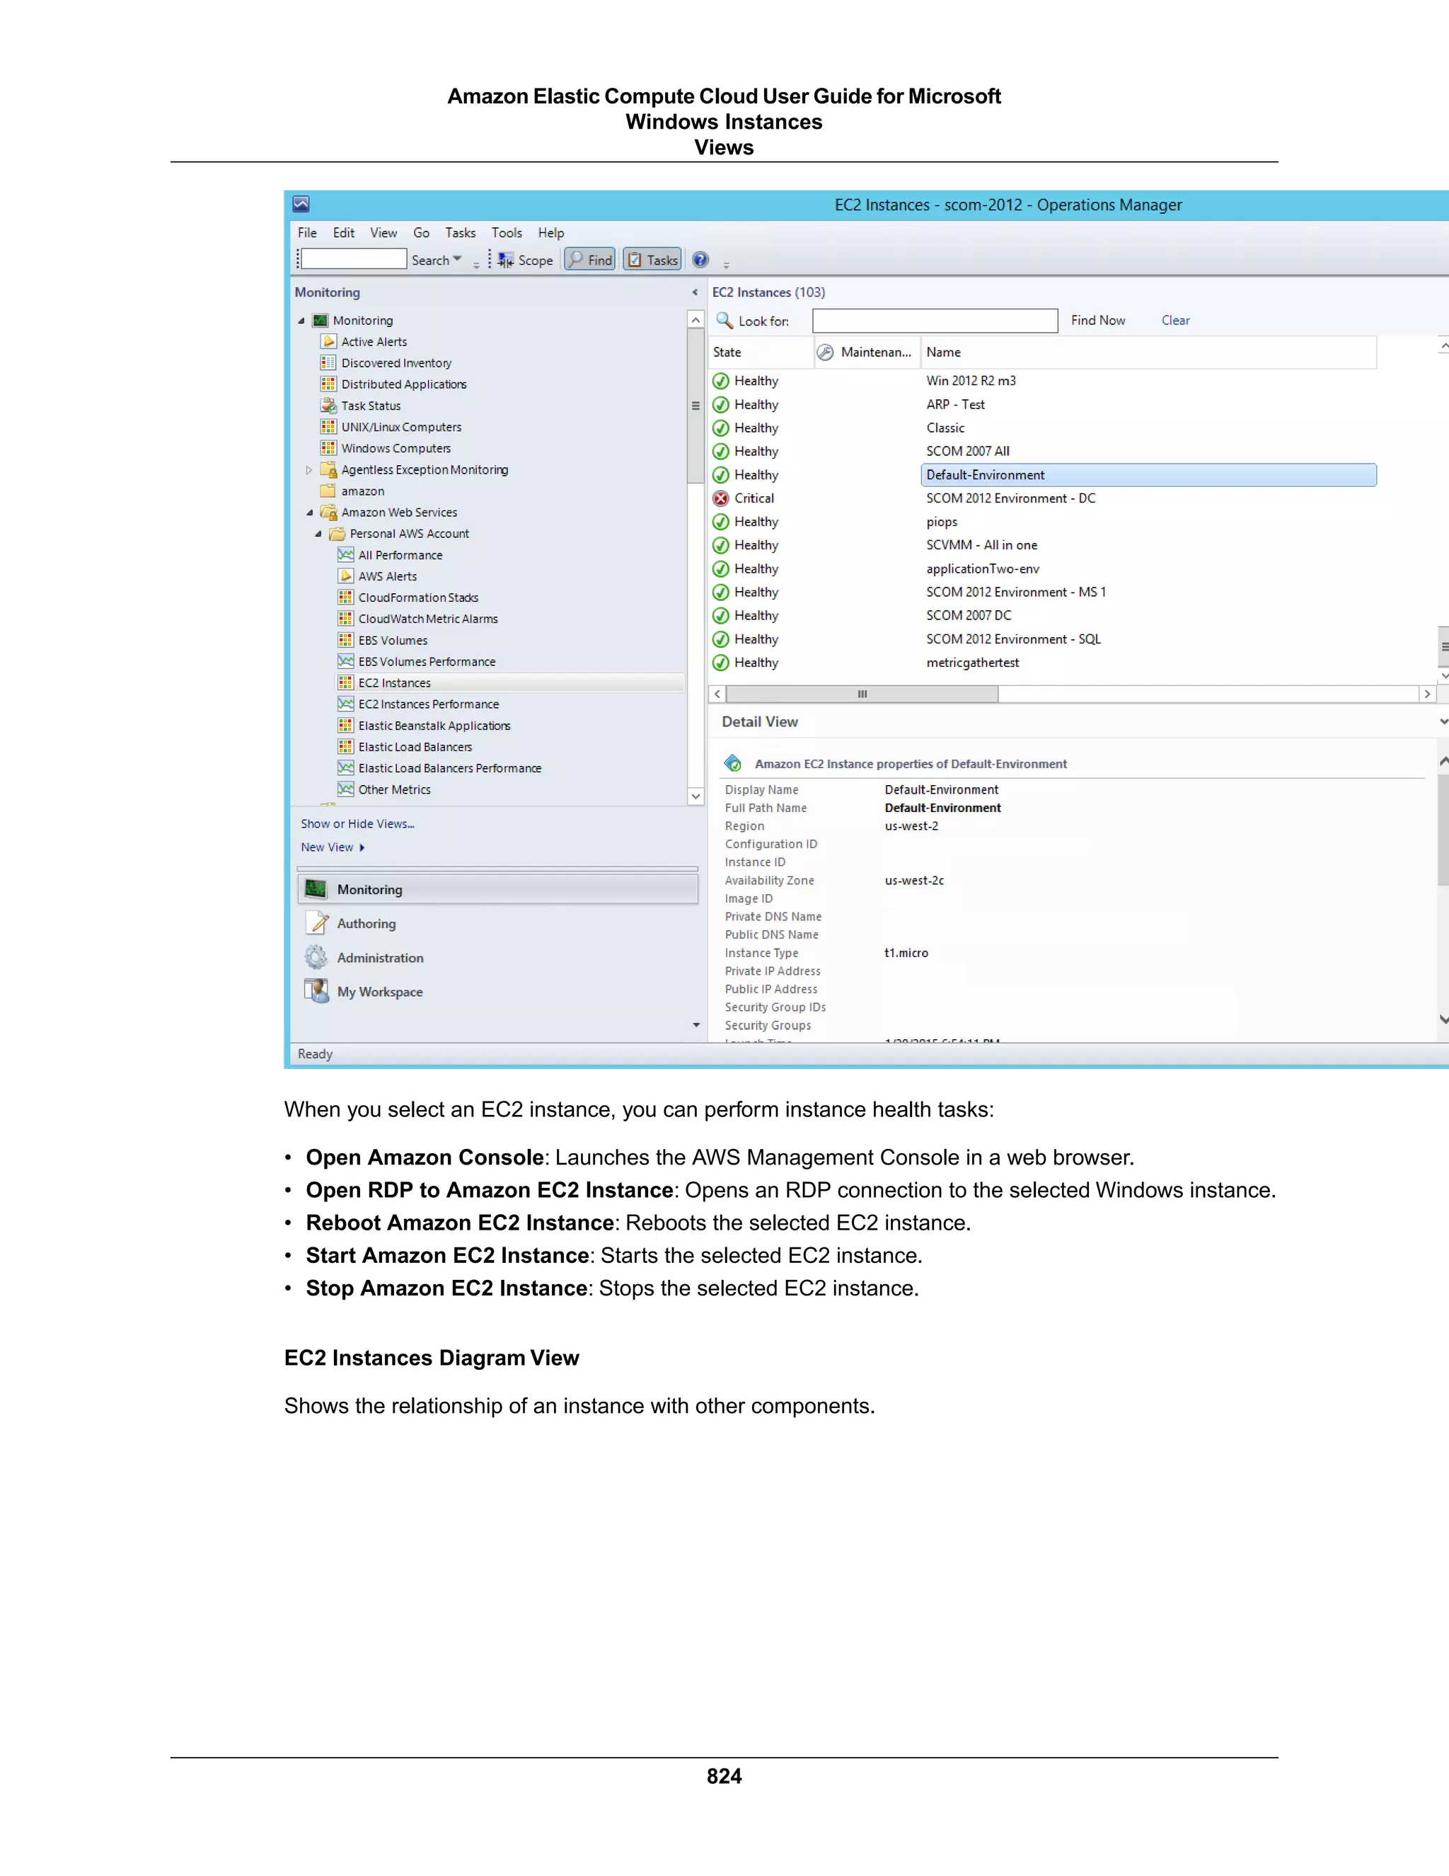
Task: Collapse the Monitoring navigation pane arrow
Action: coord(695,293)
